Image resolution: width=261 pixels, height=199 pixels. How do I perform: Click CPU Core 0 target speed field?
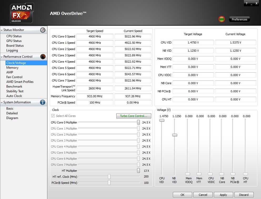tap(95, 36)
